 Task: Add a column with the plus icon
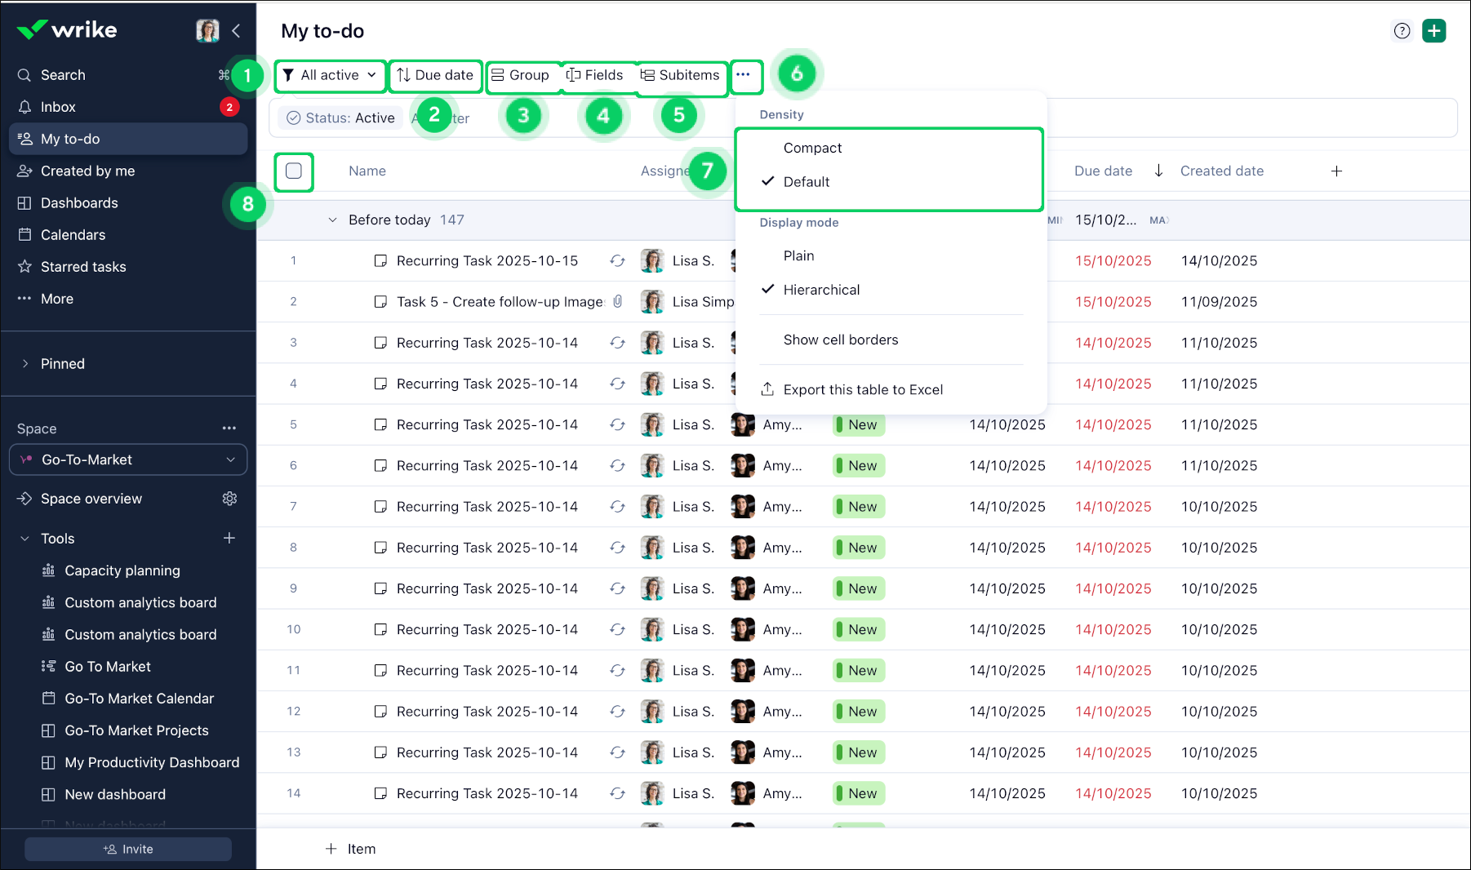coord(1336,171)
